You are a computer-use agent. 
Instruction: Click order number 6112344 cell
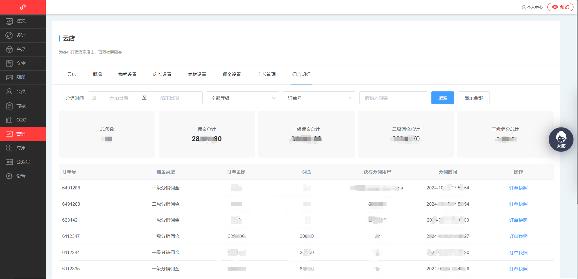coord(71,253)
